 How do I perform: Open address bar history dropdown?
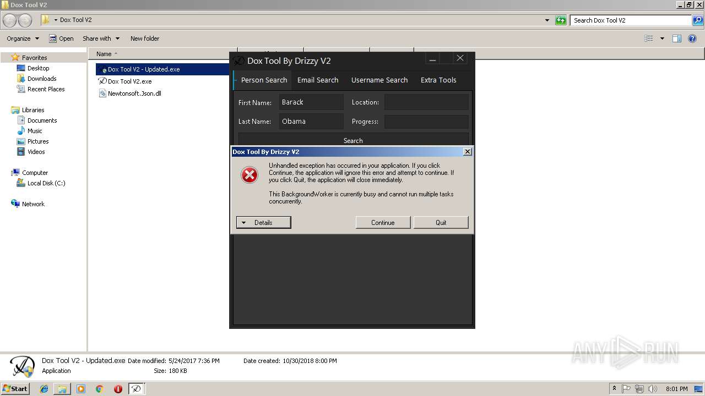tap(547, 20)
